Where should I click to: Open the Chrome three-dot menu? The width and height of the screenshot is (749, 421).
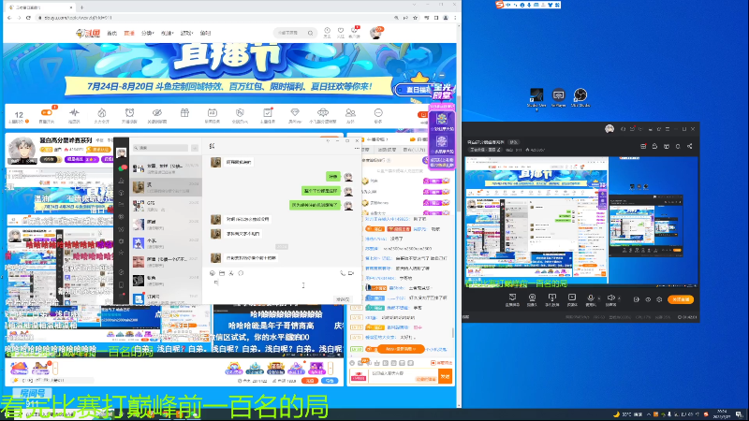455,18
